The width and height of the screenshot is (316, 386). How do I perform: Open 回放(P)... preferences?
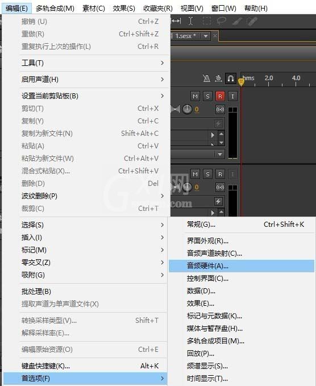pyautogui.click(x=242, y=354)
